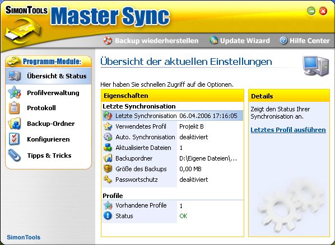Click the Hilfe Center question mark icon
The image size is (335, 245).
tap(283, 40)
